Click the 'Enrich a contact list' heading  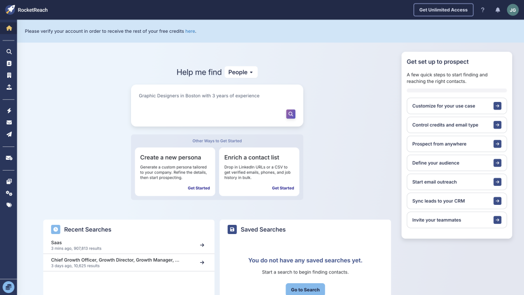[252, 158]
